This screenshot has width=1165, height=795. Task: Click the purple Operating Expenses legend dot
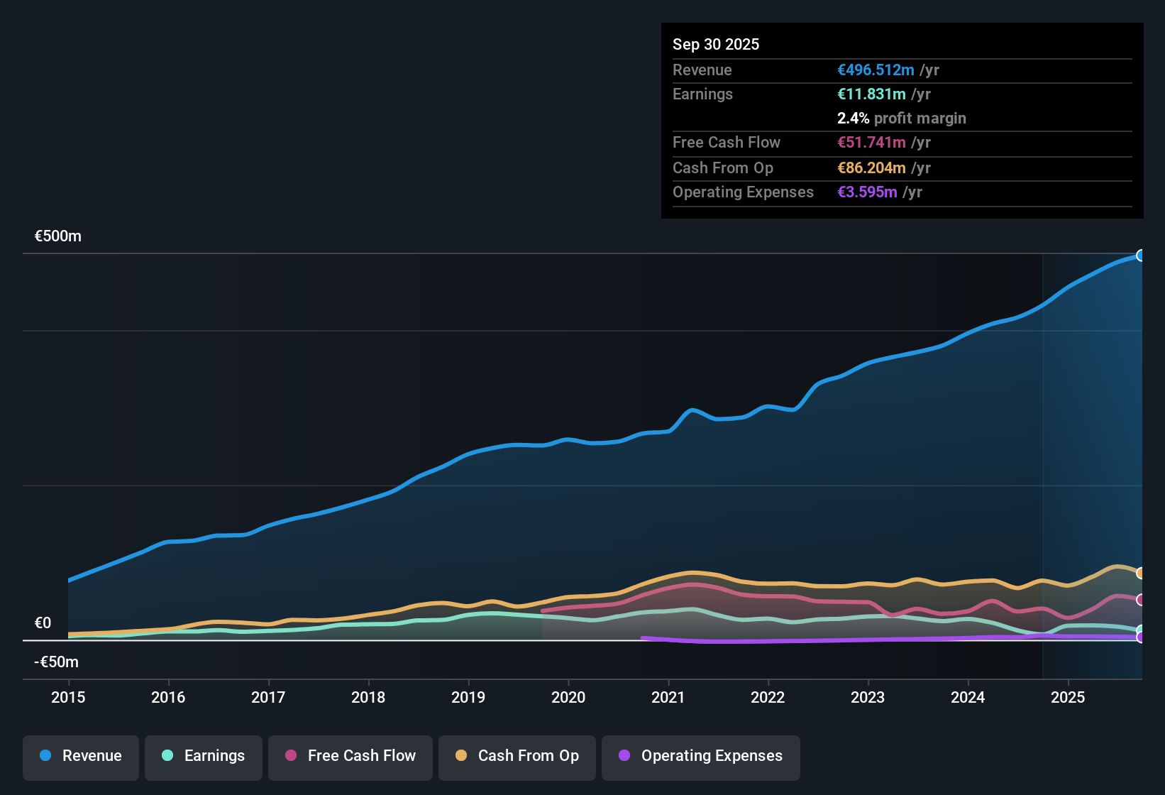624,756
